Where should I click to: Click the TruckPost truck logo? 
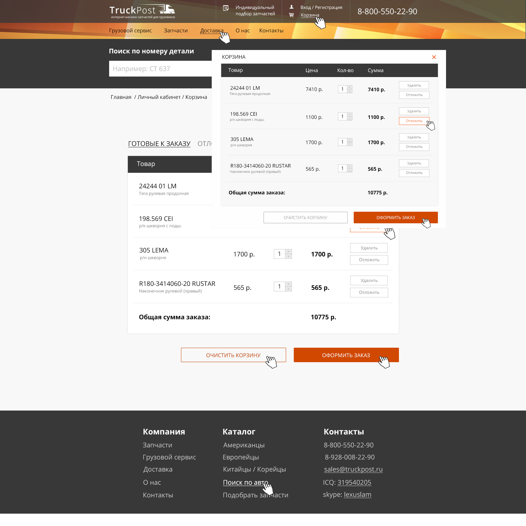[x=142, y=11]
